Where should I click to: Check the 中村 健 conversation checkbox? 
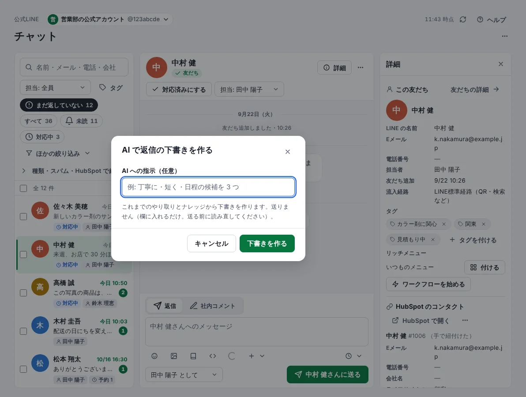coord(23,255)
